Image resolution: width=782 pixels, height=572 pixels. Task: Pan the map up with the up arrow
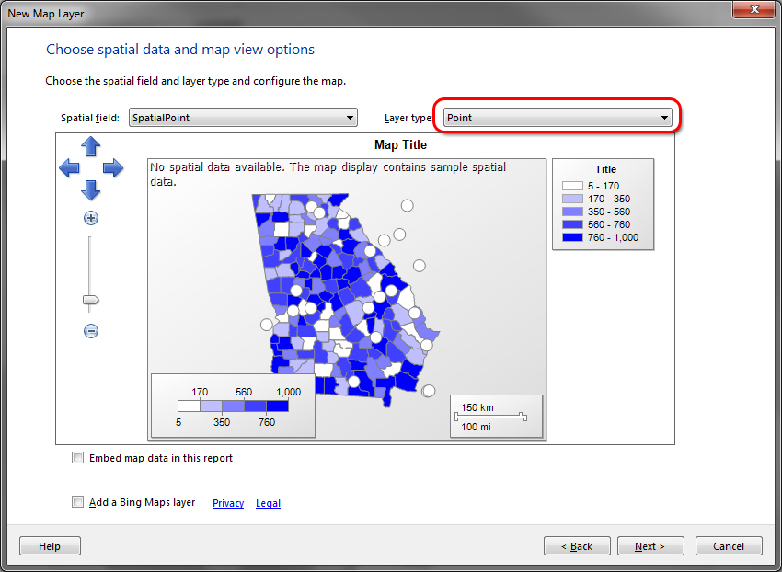point(91,146)
